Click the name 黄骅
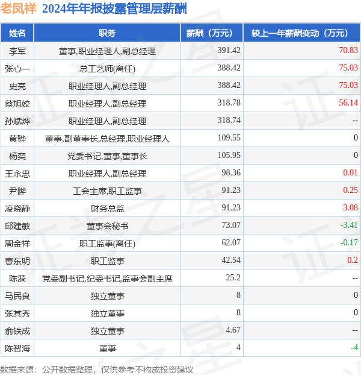The width and height of the screenshot is (361, 375). [17, 139]
